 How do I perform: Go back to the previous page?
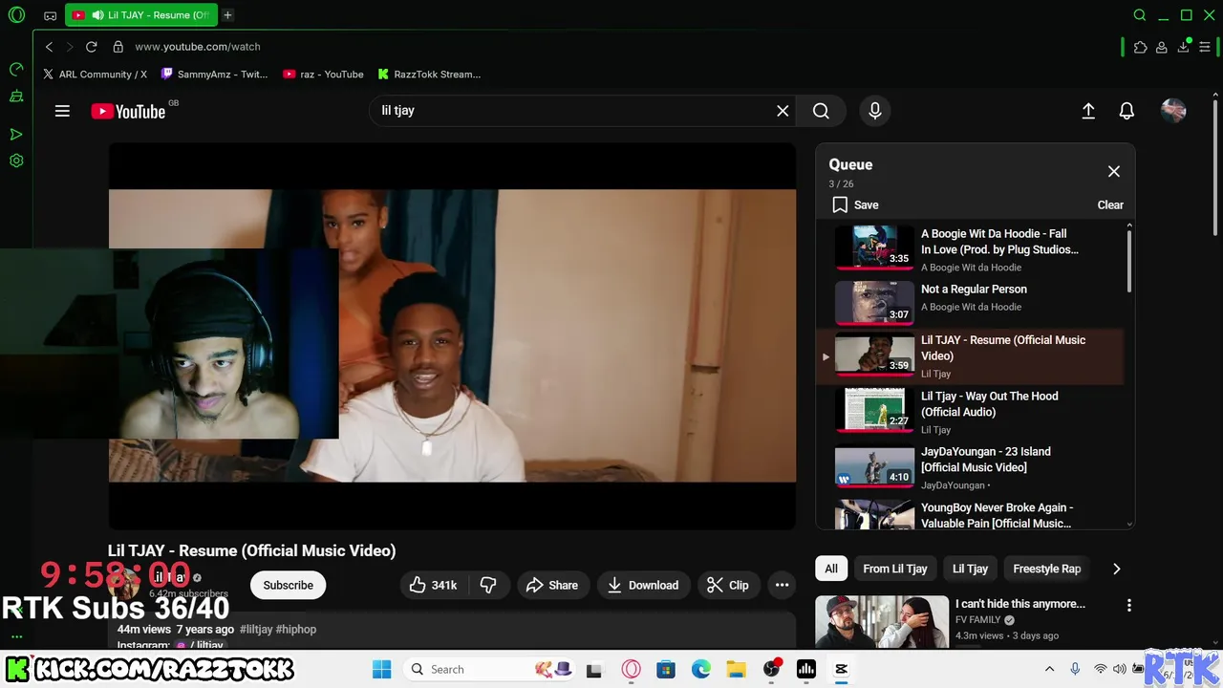50,47
